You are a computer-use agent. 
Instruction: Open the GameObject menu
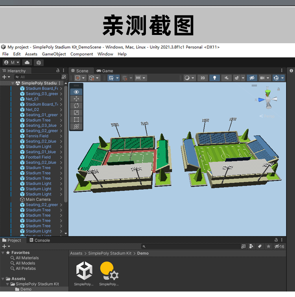click(x=53, y=54)
